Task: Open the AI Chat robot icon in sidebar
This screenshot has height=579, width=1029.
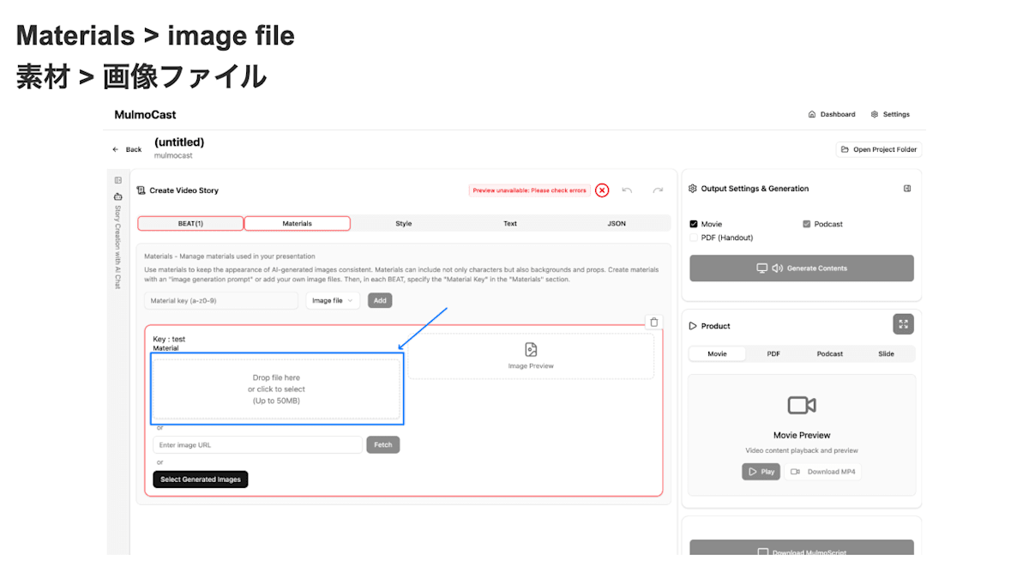Action: point(117,196)
